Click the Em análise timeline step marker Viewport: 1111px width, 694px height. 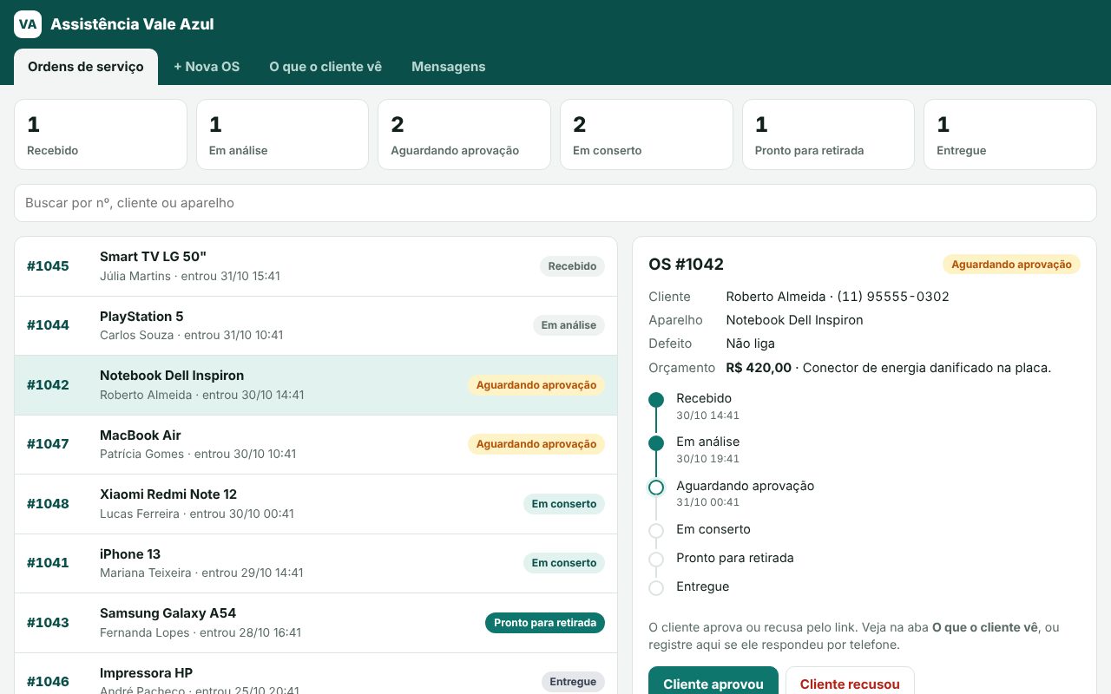[x=656, y=443]
